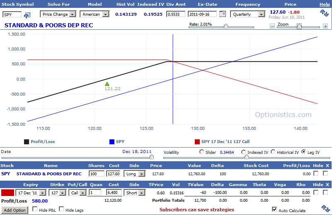The image size is (332, 215).
Task: Click the option Vol value 0.15316
Action: (x=177, y=193)
